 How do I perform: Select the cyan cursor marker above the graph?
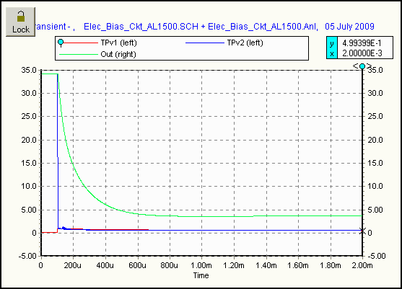coord(362,66)
